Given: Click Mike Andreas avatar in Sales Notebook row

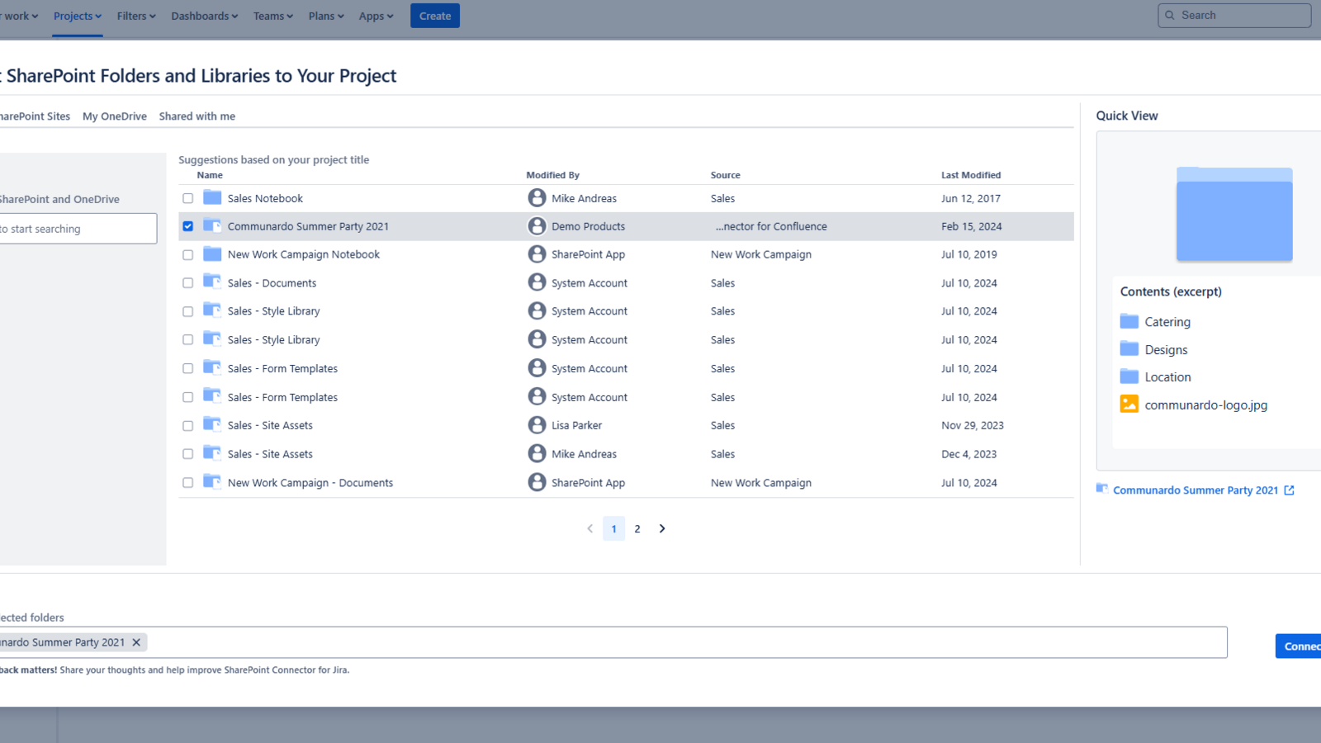Looking at the screenshot, I should 537,197.
